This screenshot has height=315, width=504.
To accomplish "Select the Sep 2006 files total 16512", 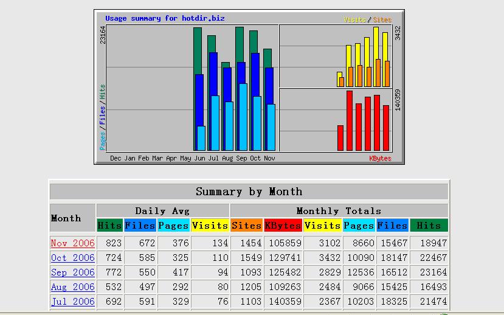I will click(395, 272).
